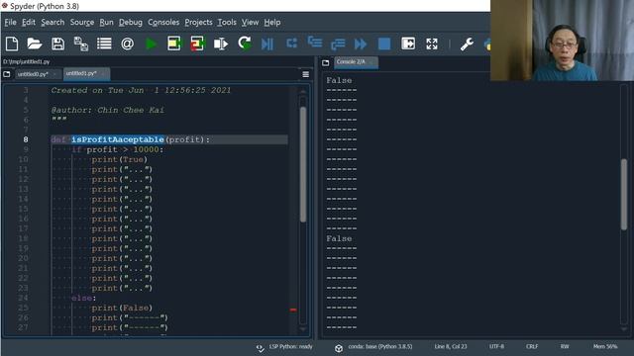The image size is (634, 356).
Task: Open Preferences wrench icon
Action: point(467,44)
